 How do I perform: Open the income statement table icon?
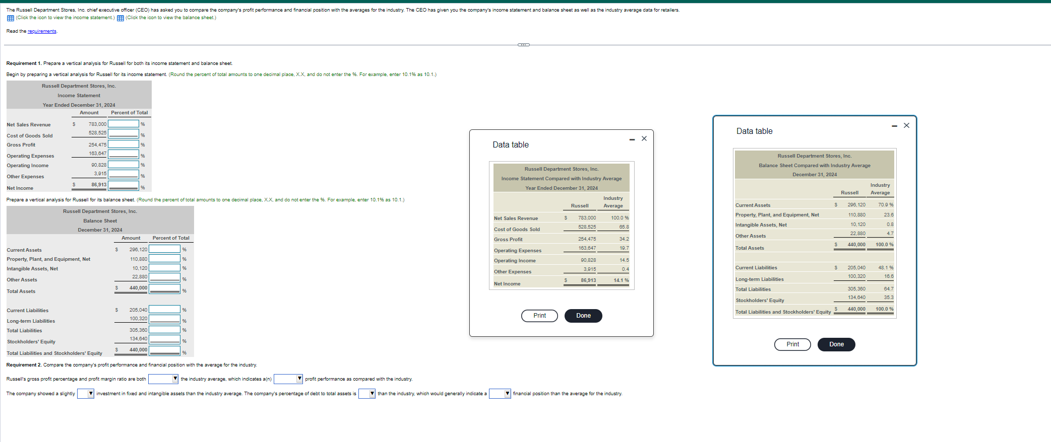click(10, 18)
